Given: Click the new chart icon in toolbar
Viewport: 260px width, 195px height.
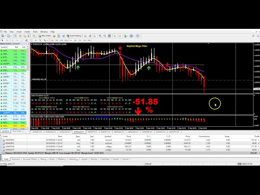Looking at the screenshot, I should tap(2, 36).
